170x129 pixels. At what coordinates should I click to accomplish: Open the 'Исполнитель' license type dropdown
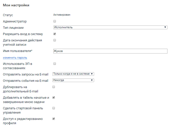[110, 27]
